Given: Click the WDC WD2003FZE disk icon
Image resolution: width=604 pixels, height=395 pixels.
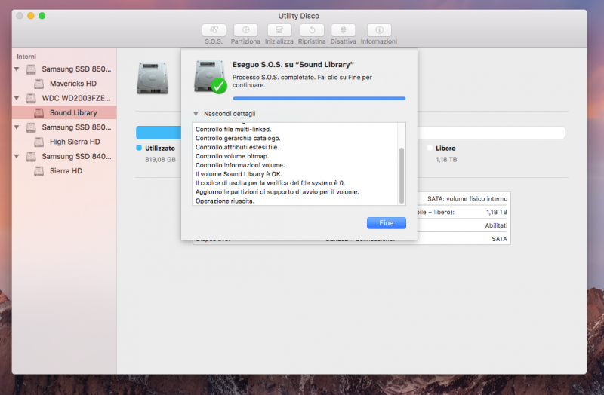Looking at the screenshot, I should tap(31, 99).
